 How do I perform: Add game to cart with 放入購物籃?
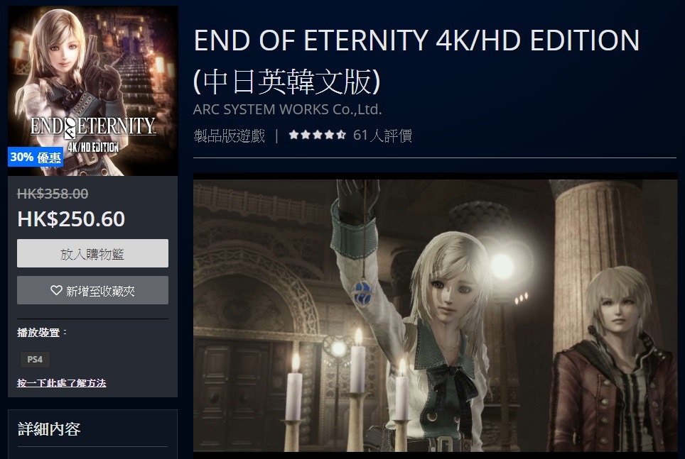coord(92,253)
